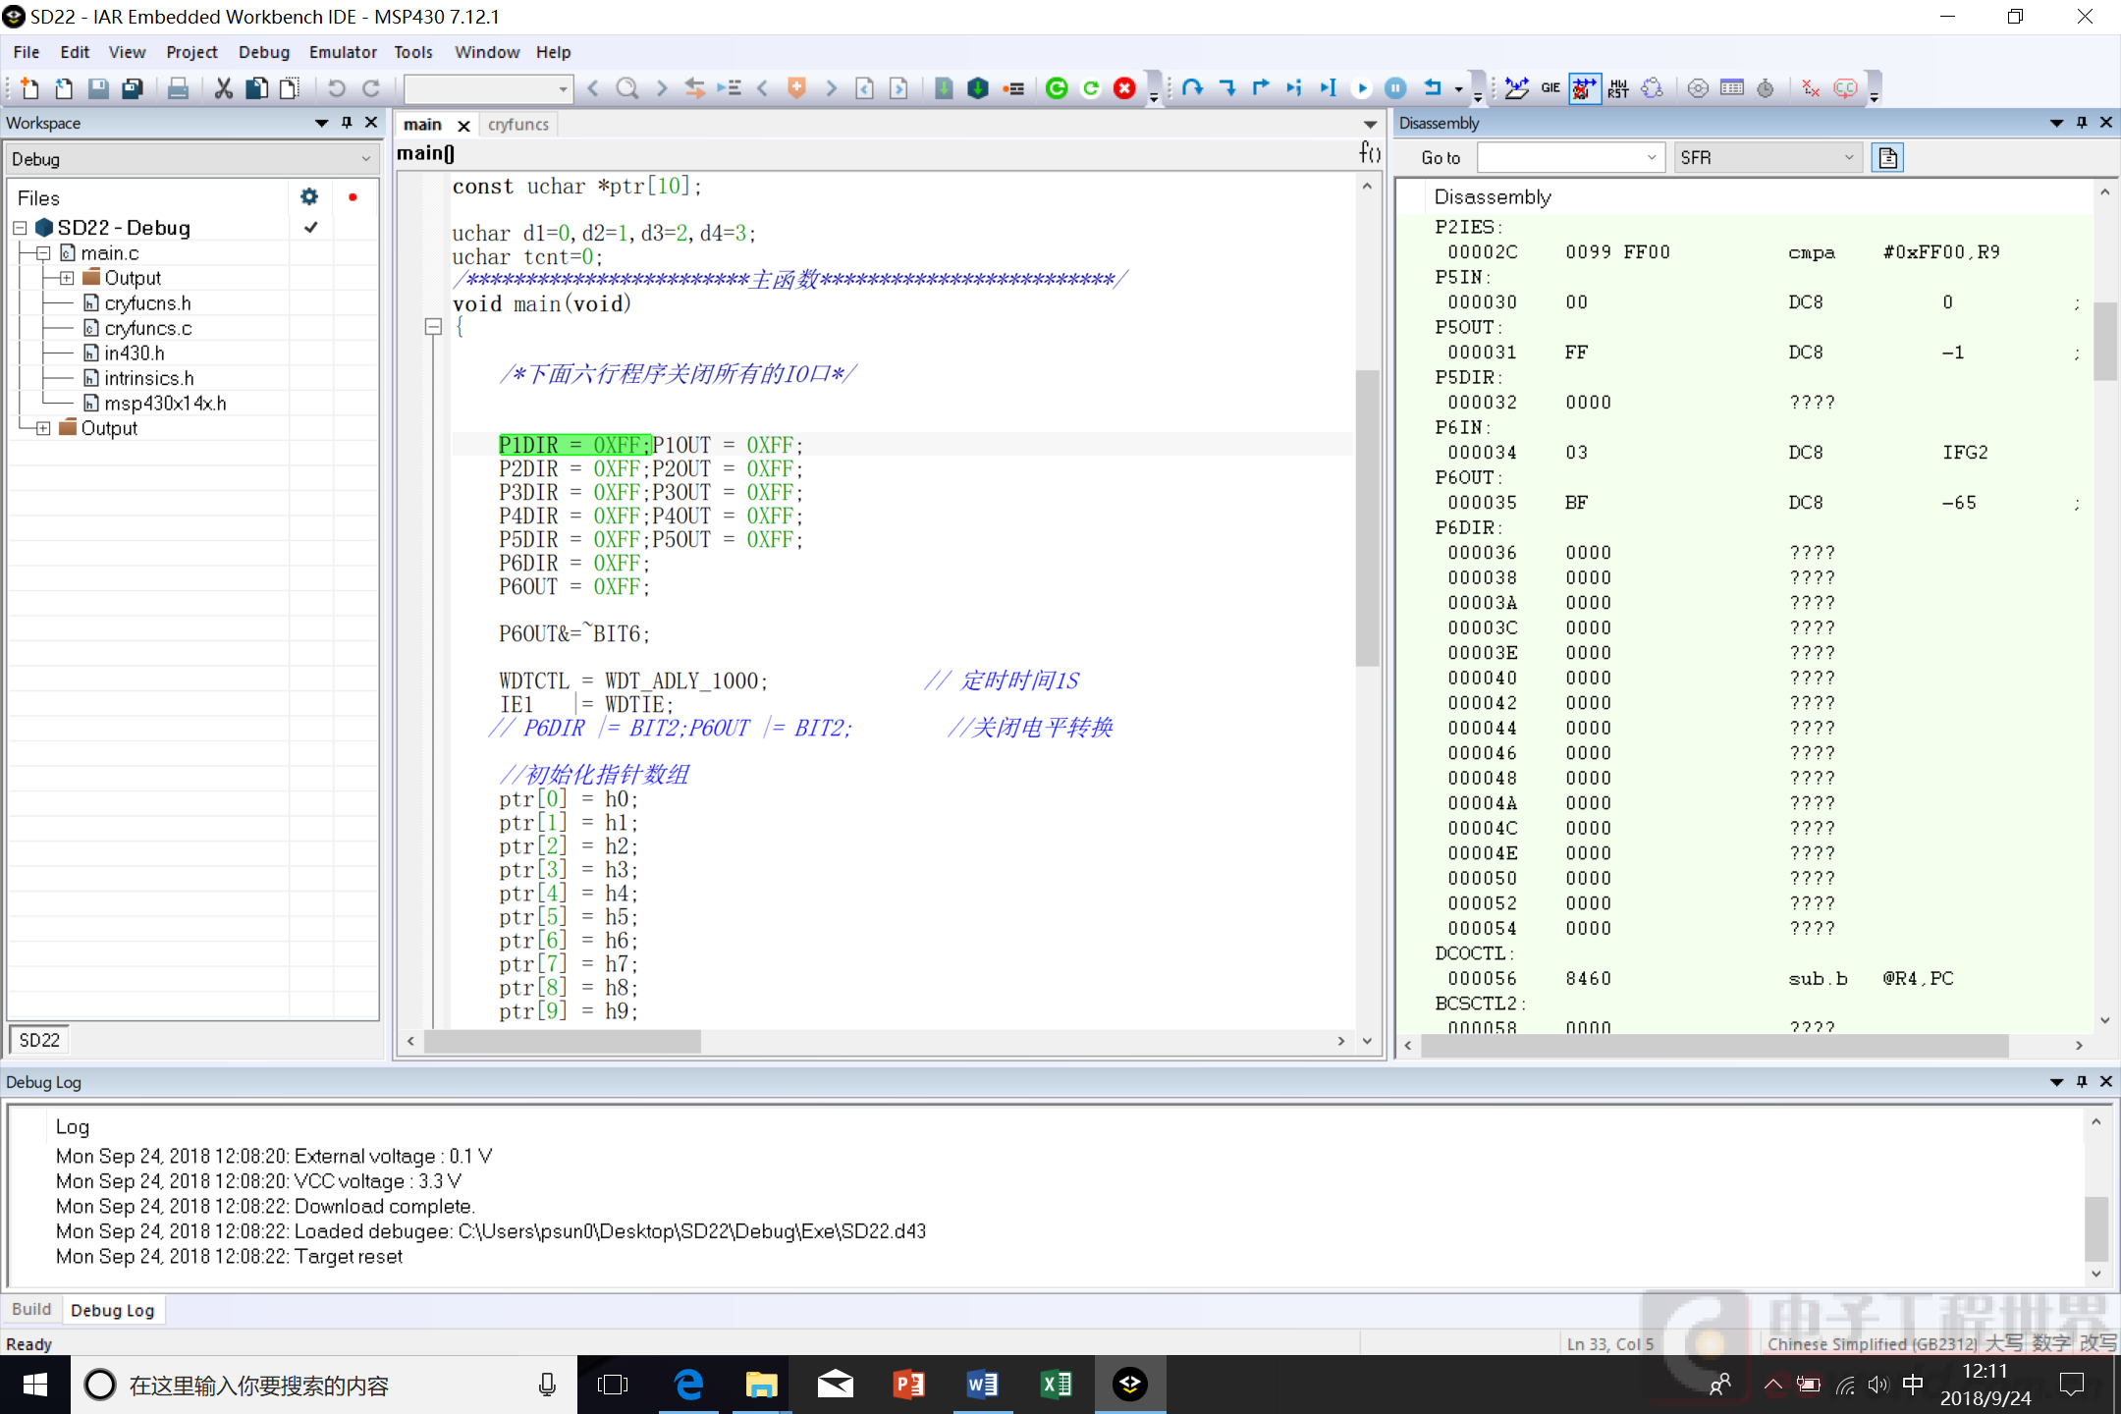Viewport: 2121px width, 1414px height.
Task: Click the Copy toolbar icon
Action: tap(256, 88)
